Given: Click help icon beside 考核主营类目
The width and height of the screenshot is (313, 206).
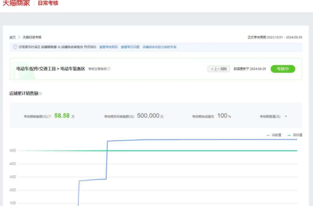Looking at the screenshot, I should coord(109,69).
